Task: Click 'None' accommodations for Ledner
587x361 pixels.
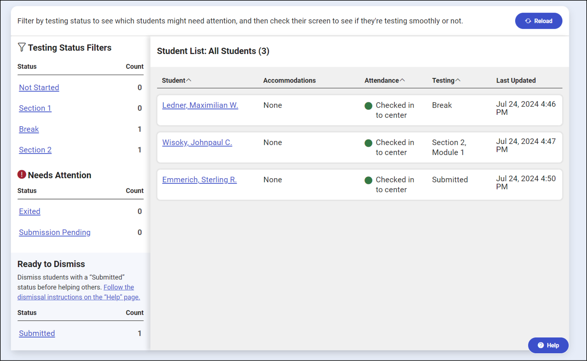Action: click(273, 105)
